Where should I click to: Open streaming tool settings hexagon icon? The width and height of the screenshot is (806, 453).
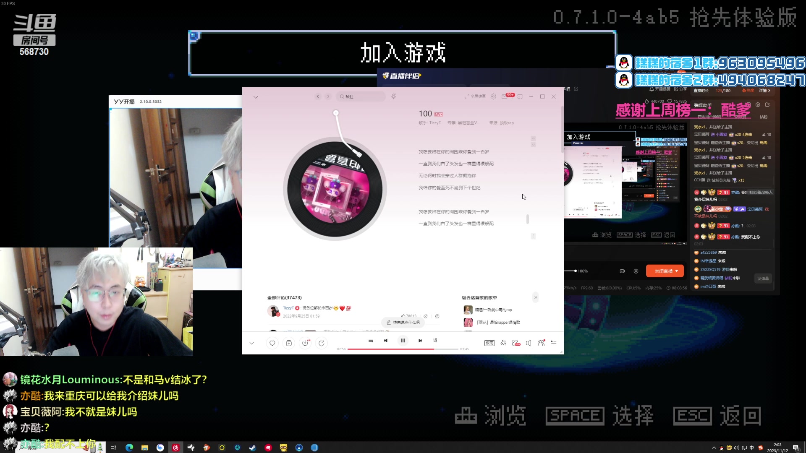tap(636, 271)
